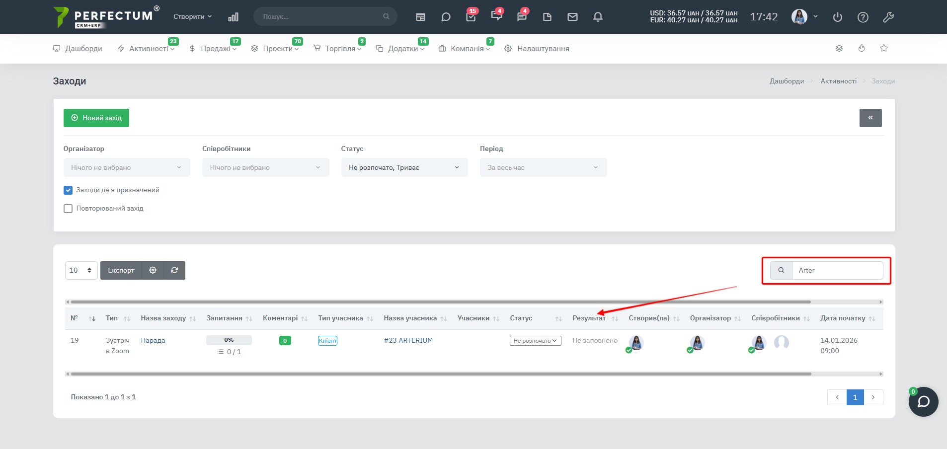Expand the Організатор filter dropdown

127,167
